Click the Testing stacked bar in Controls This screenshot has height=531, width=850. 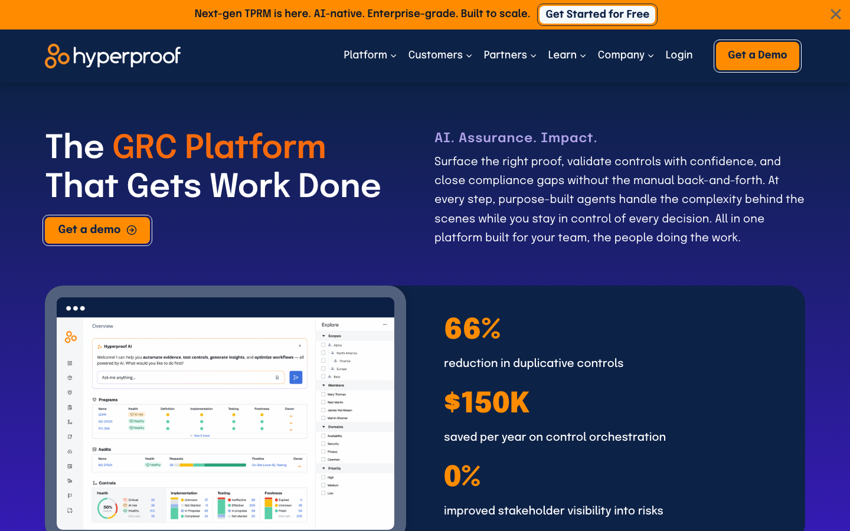pyautogui.click(x=221, y=508)
